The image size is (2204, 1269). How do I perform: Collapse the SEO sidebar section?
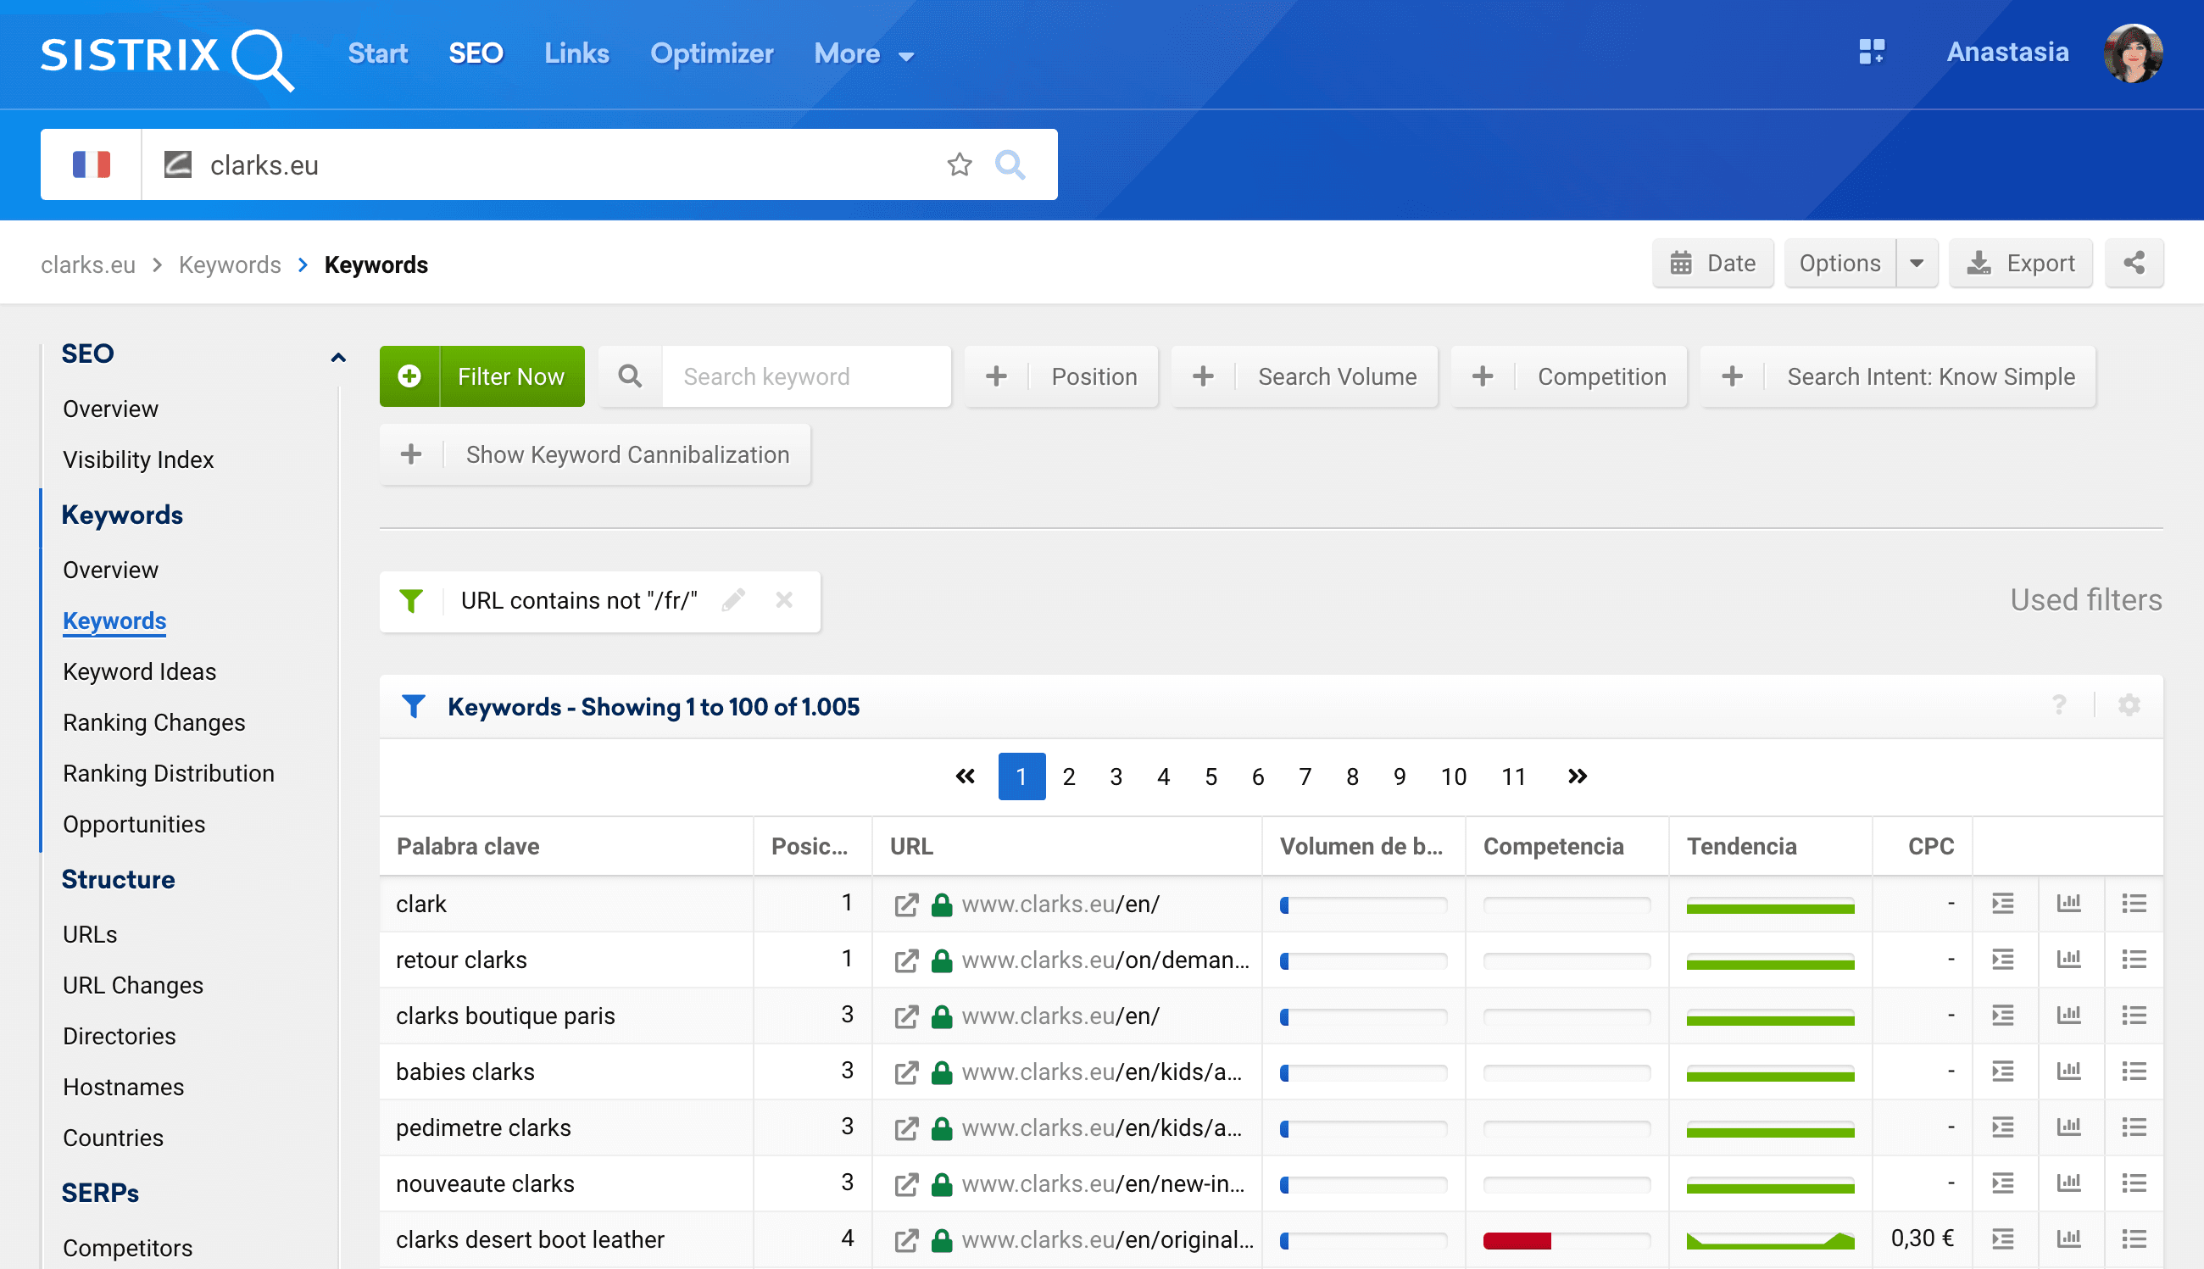tap(338, 357)
